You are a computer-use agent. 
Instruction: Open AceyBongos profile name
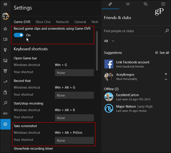click(x=125, y=75)
